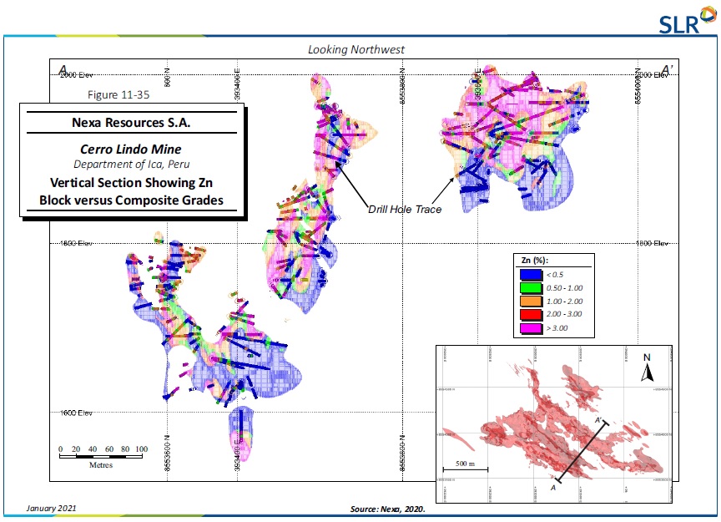Image resolution: width=721 pixels, height=522 pixels.
Task: Click the 'Looking Northwest' heading
Action: click(355, 50)
